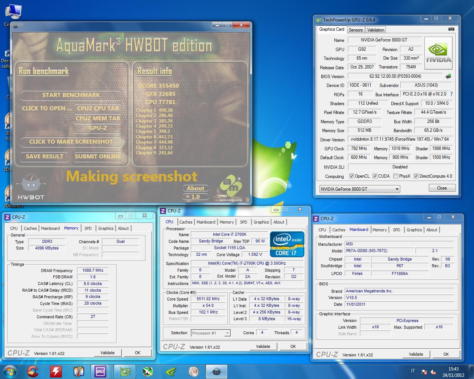Click the Driver Version field in GPU-Z
Screen dimensions: 474x379
pyautogui.click(x=400, y=140)
